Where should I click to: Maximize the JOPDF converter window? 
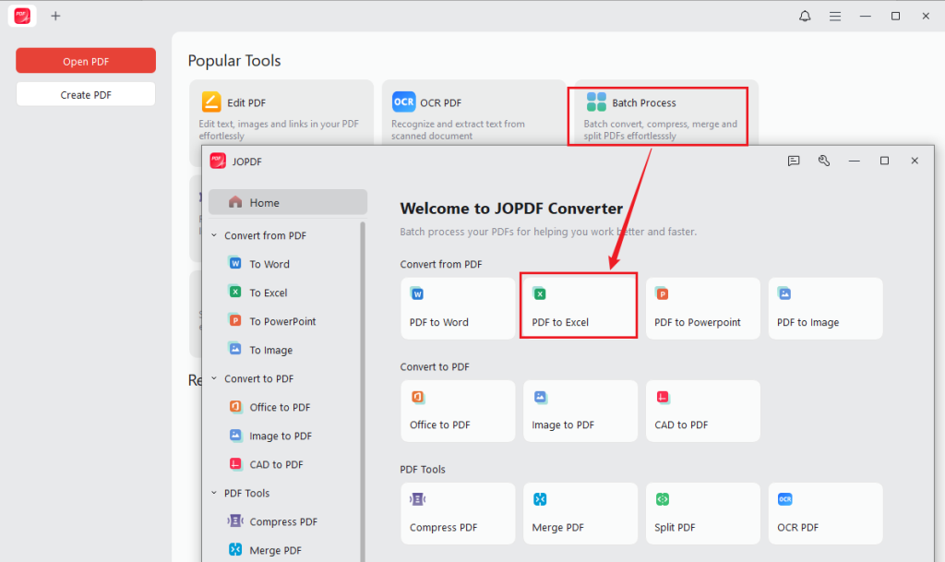(x=884, y=161)
